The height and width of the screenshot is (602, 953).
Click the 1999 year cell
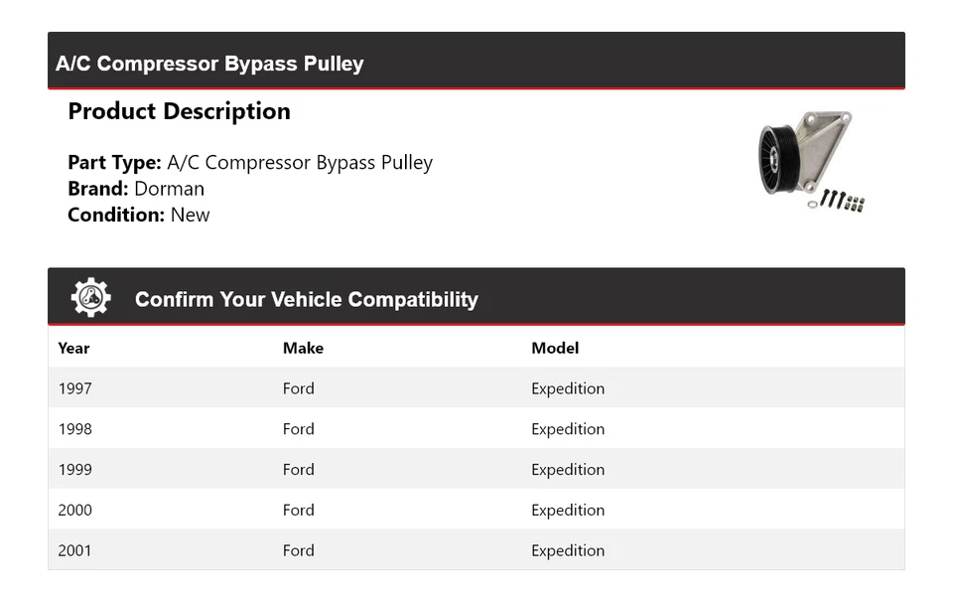[75, 470]
